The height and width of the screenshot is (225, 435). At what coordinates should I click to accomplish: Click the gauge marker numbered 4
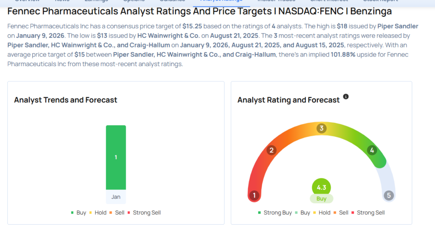(372, 150)
